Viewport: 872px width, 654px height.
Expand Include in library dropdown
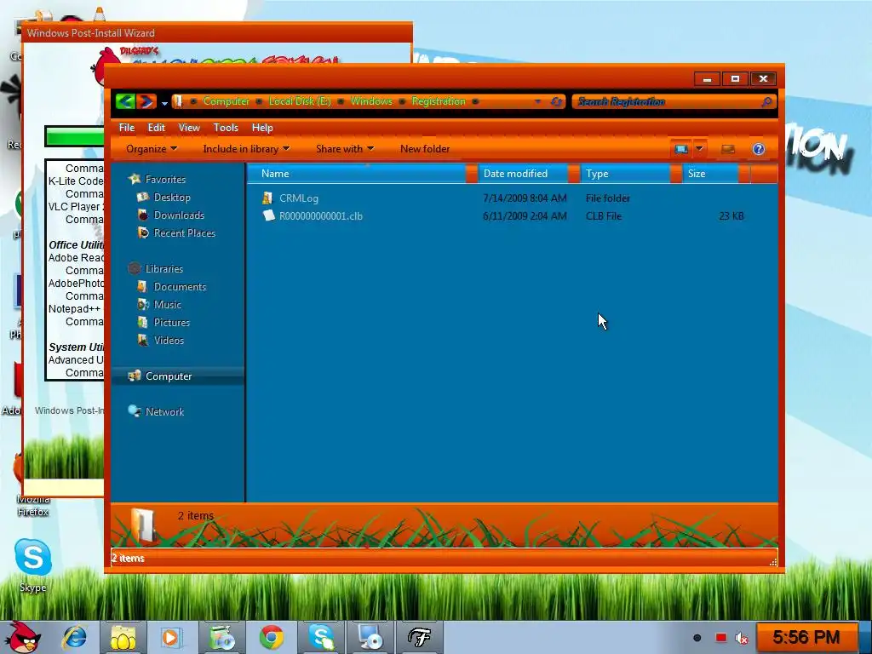click(x=246, y=148)
